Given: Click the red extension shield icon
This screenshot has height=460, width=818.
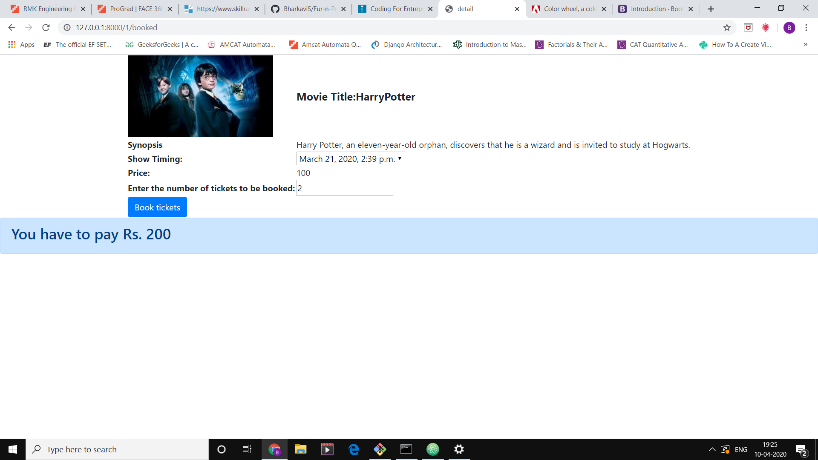Looking at the screenshot, I should coord(765,27).
